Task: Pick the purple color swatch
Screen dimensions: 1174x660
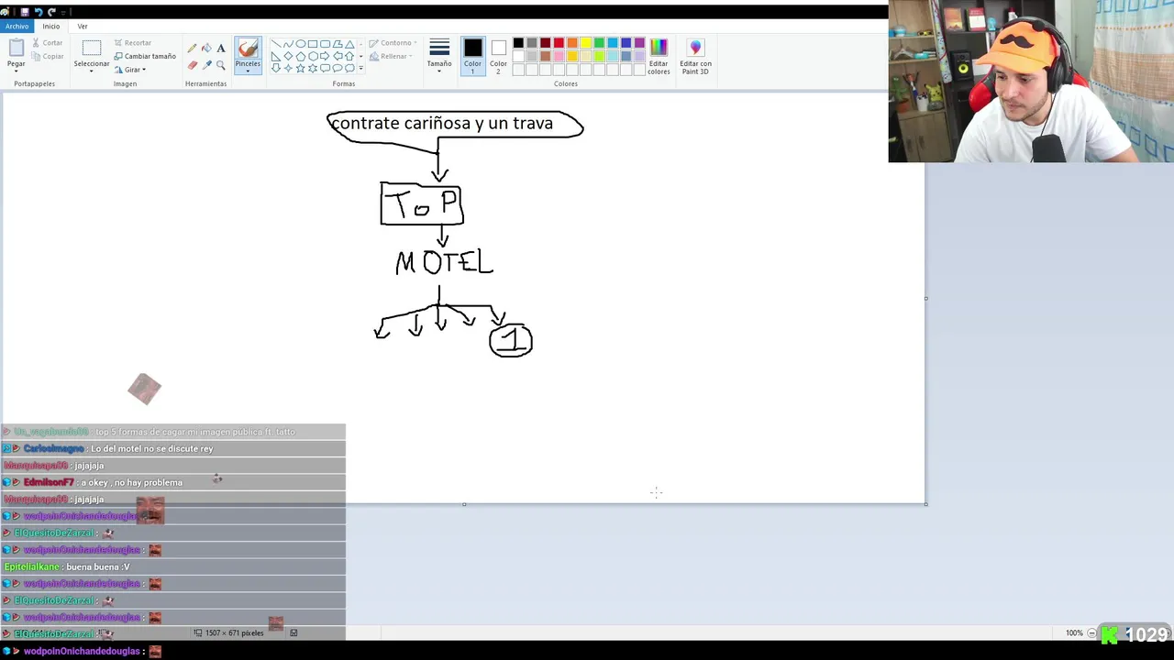Action: [x=639, y=43]
